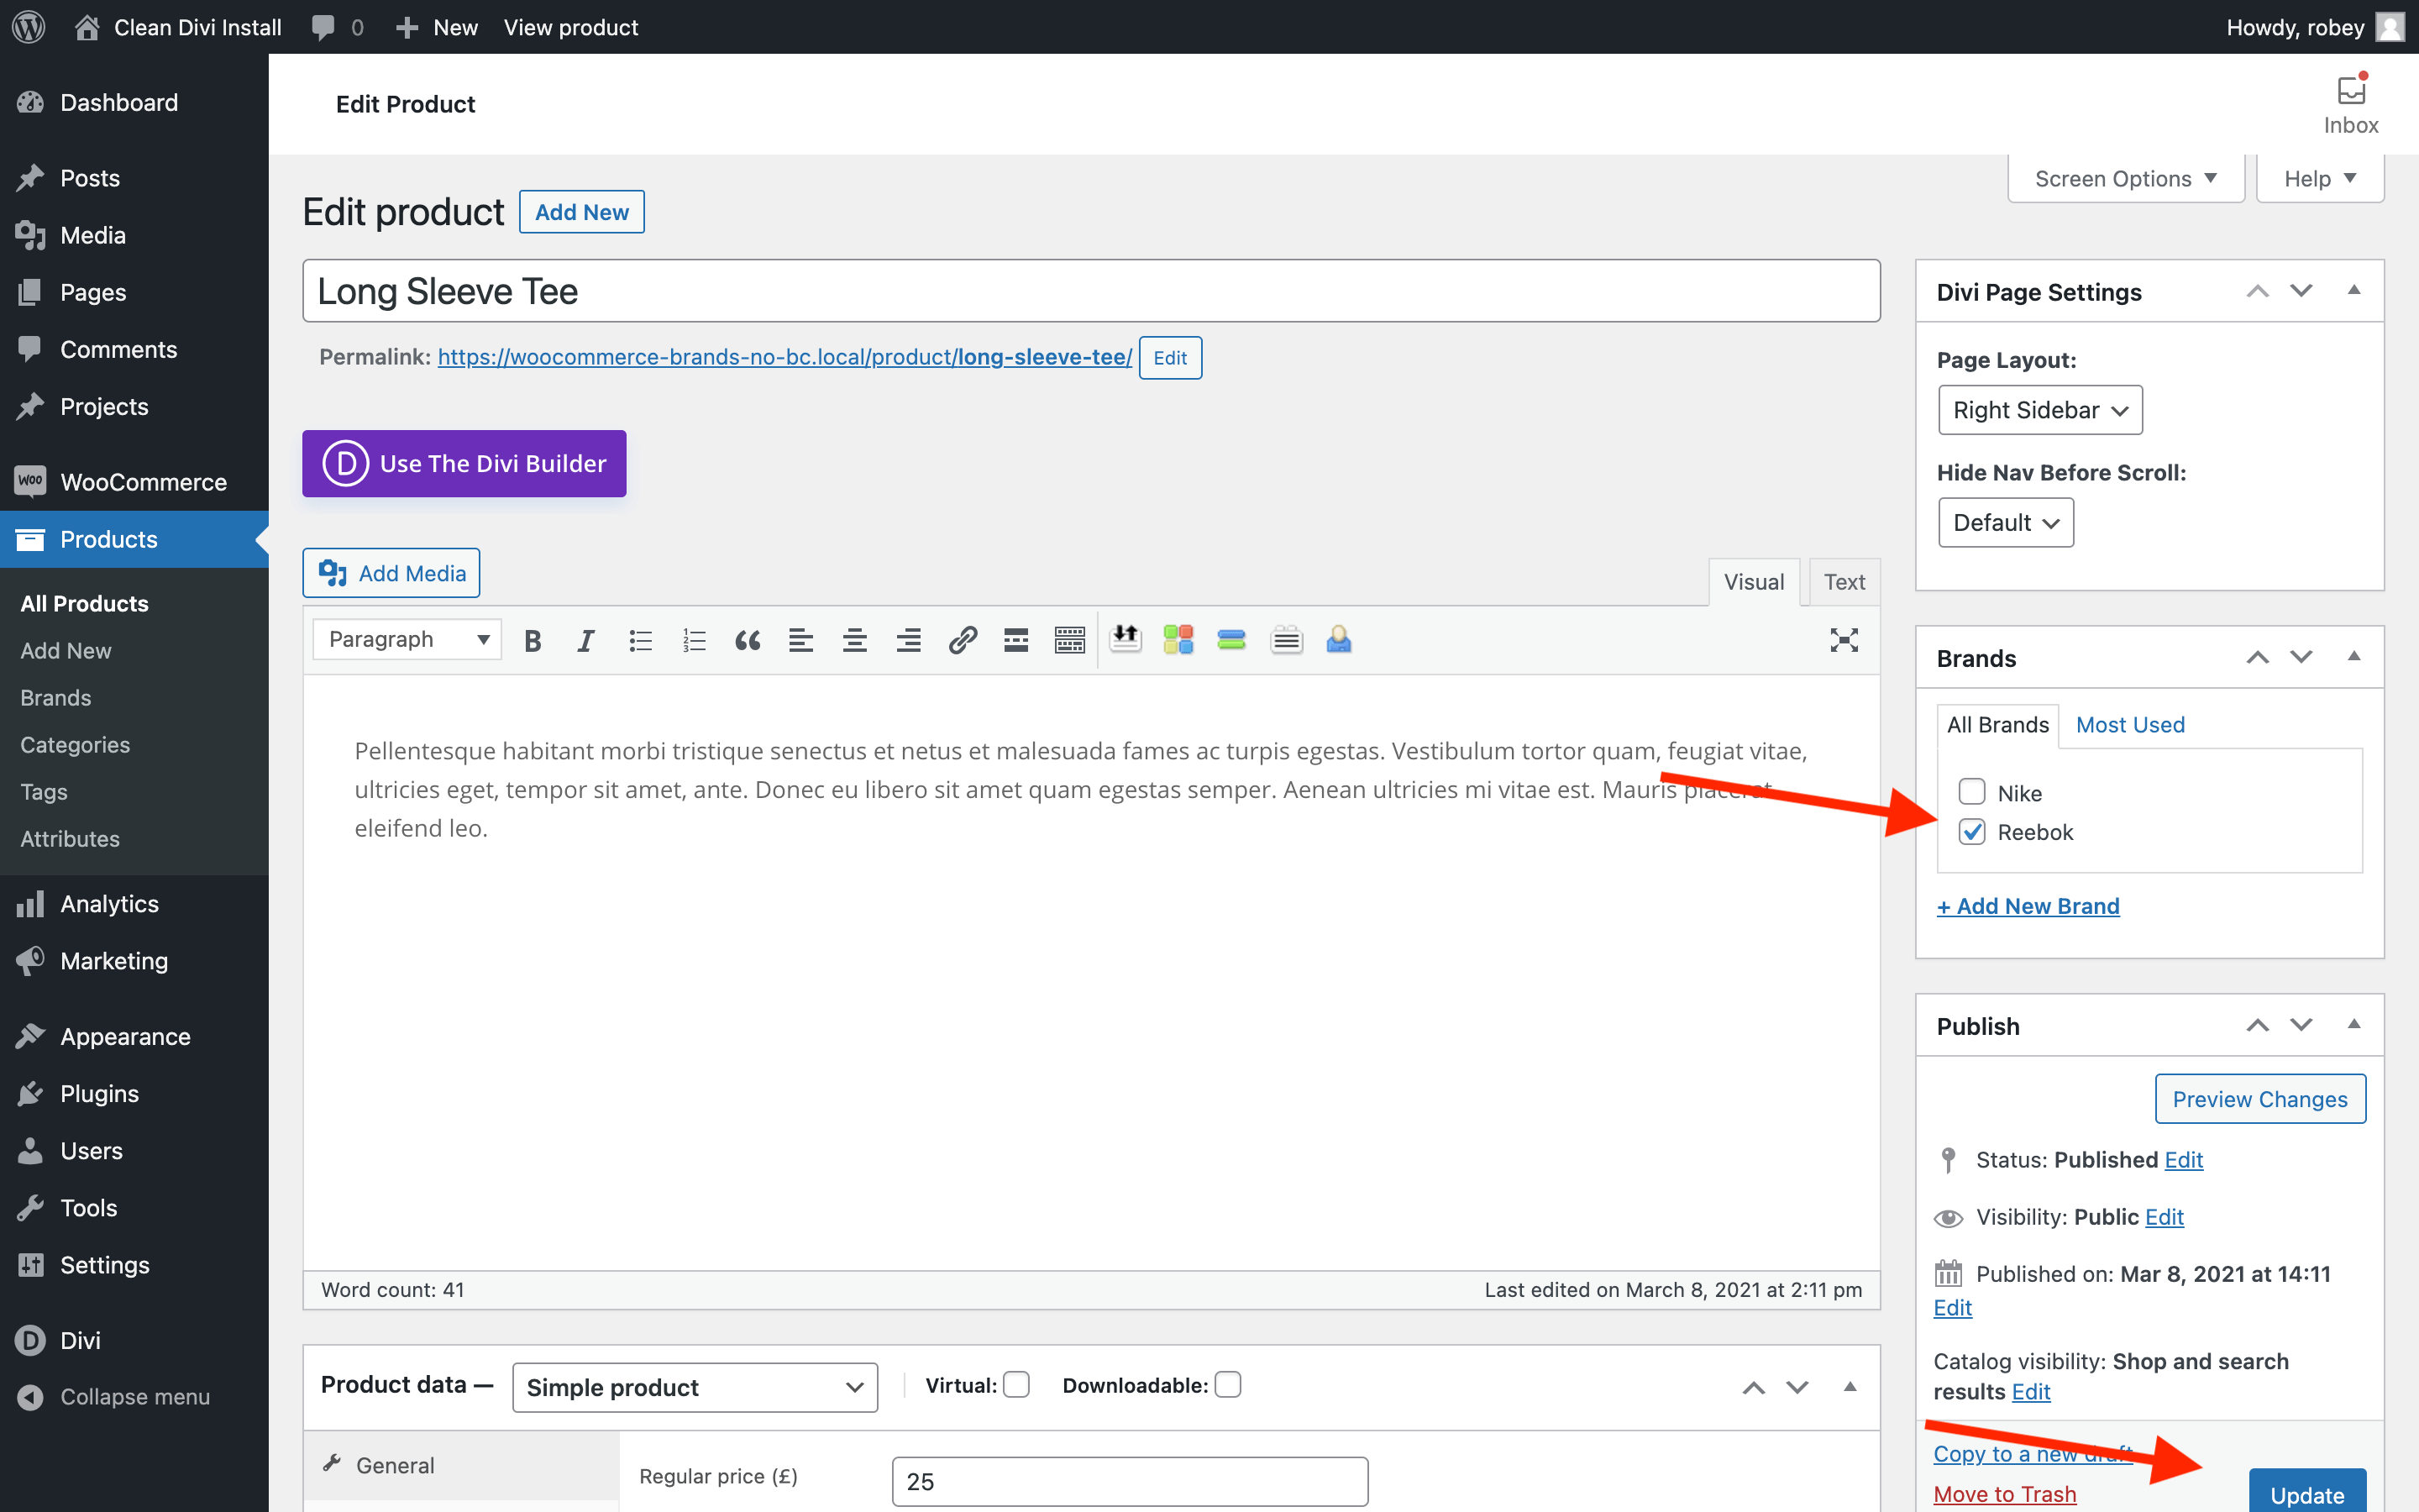The height and width of the screenshot is (1512, 2419).
Task: Switch to the Text editor tab
Action: (1844, 582)
